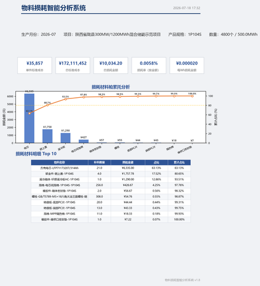Click the 97.8% cumulative line marker
Viewport: 260px width, 286px height.
83,97
